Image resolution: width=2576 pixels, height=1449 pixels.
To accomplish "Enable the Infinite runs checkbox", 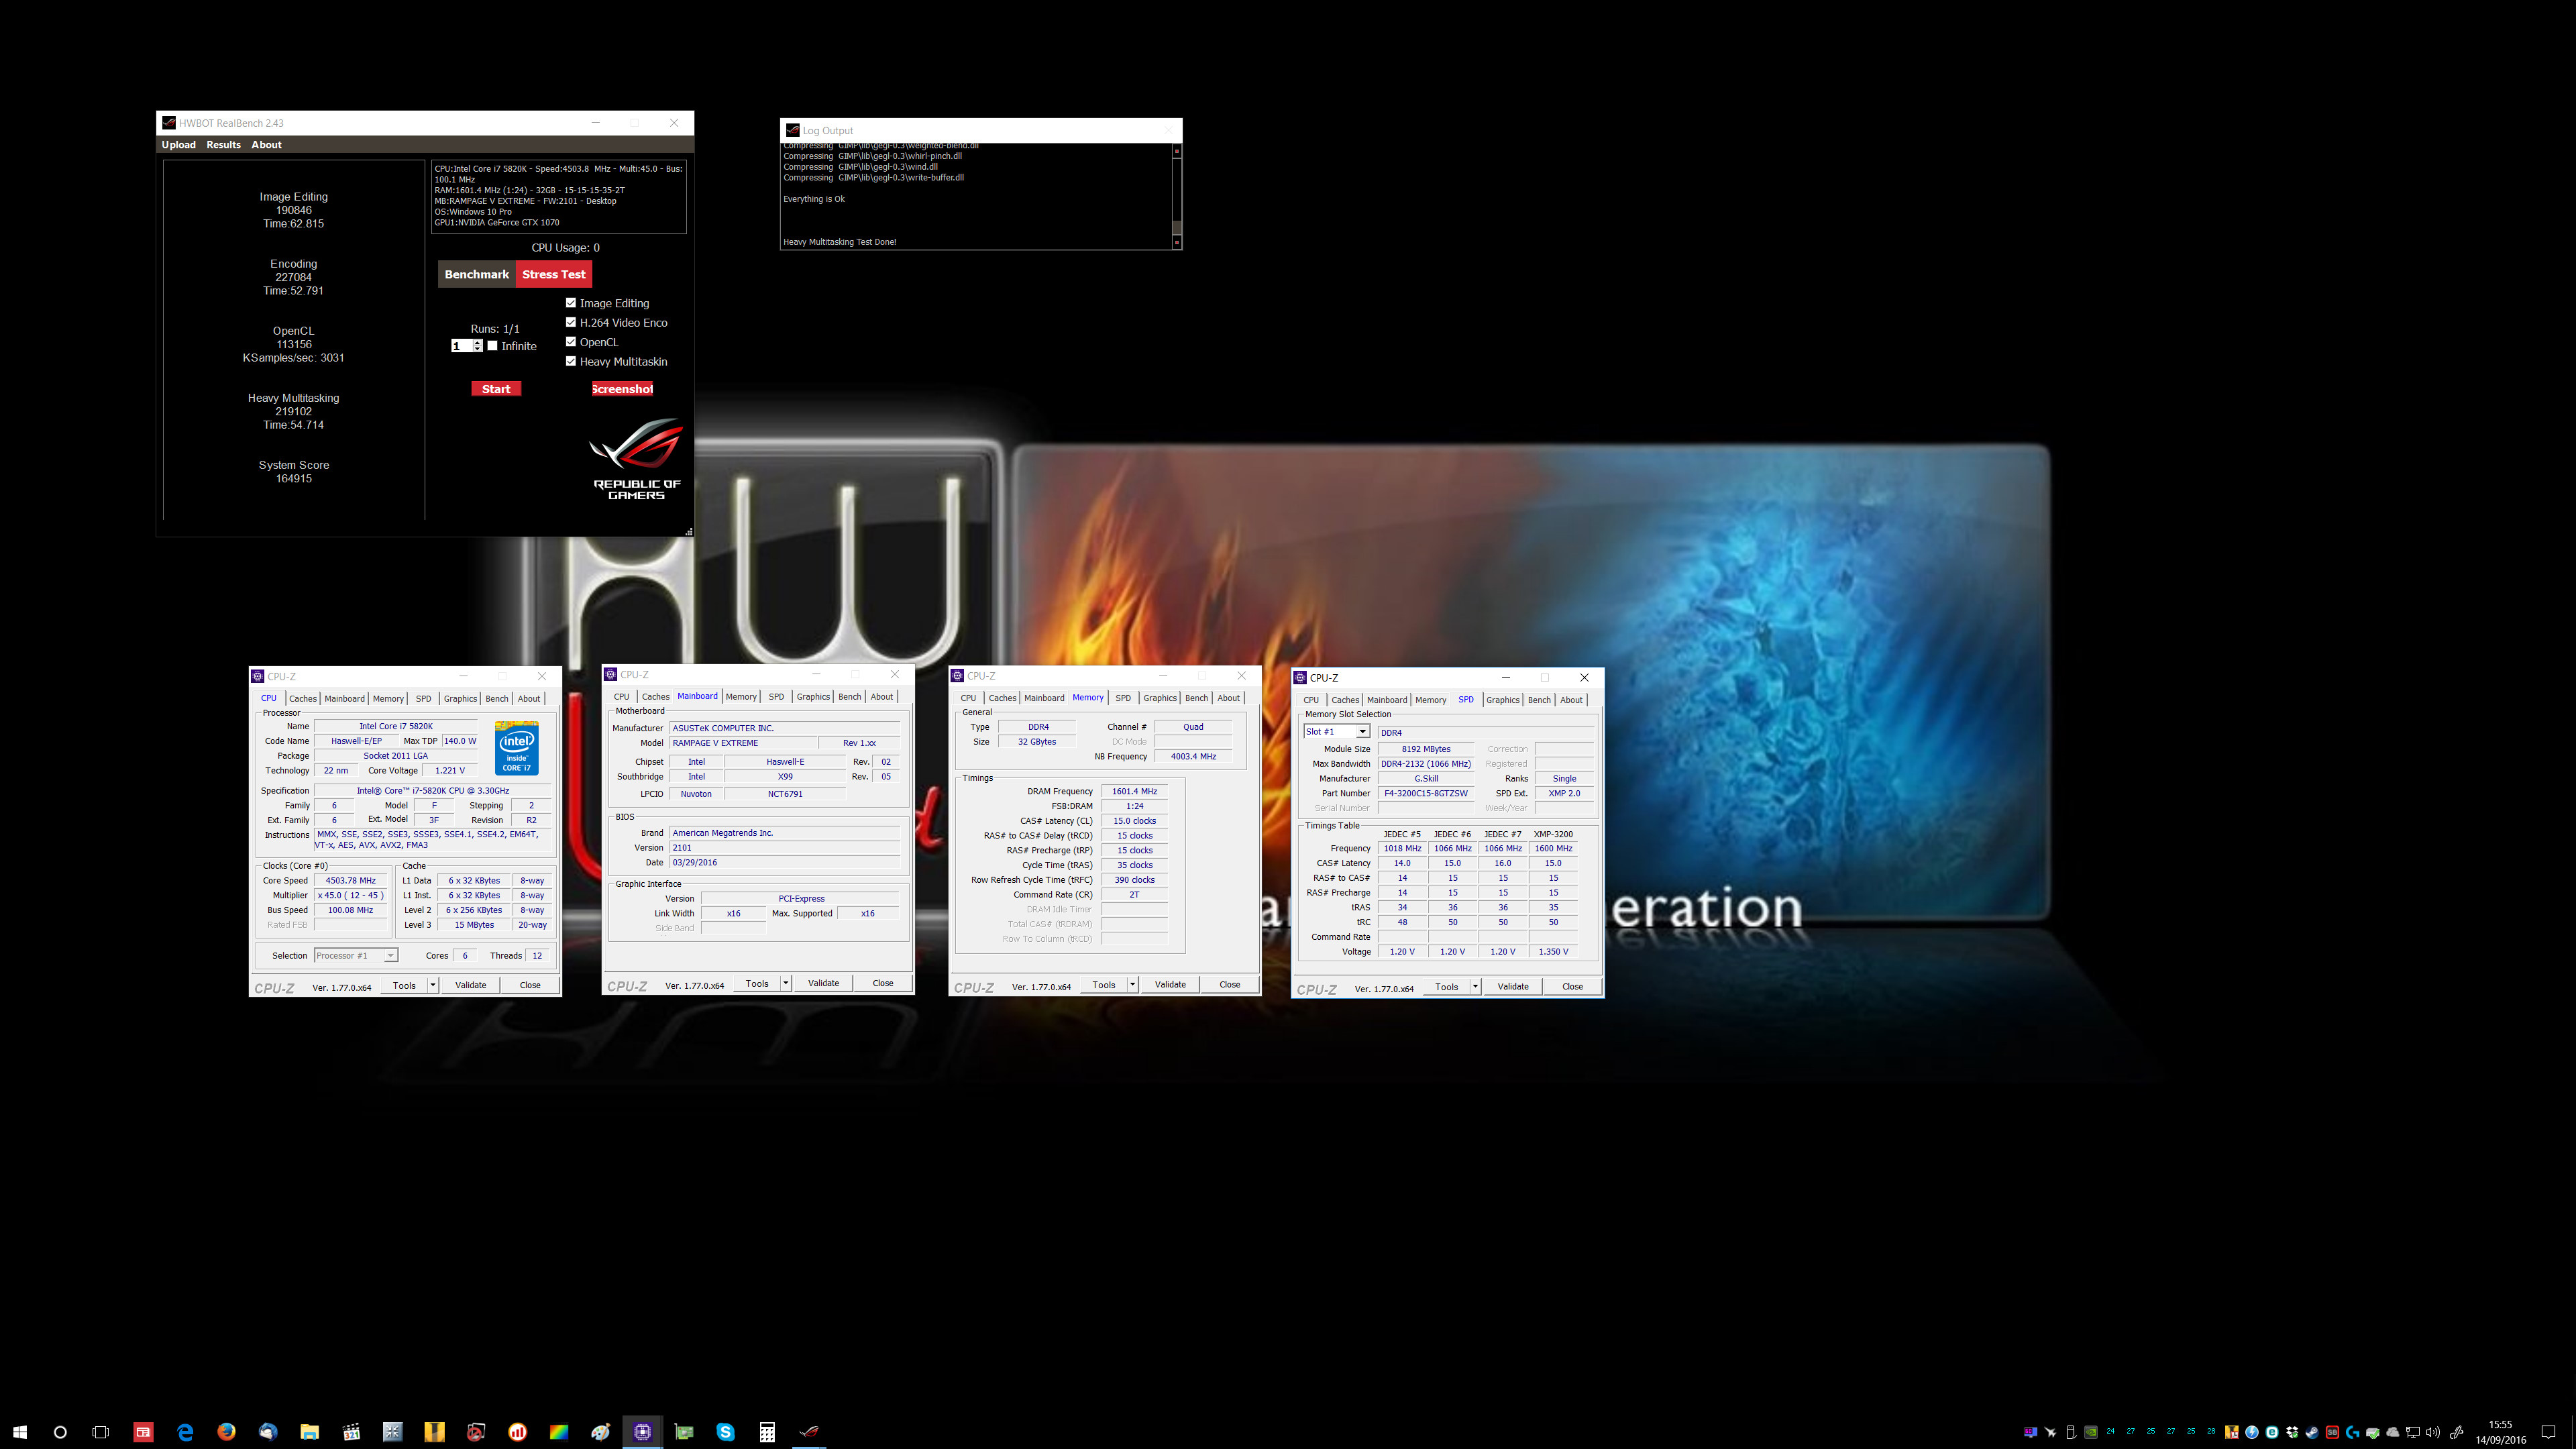I will coord(492,346).
